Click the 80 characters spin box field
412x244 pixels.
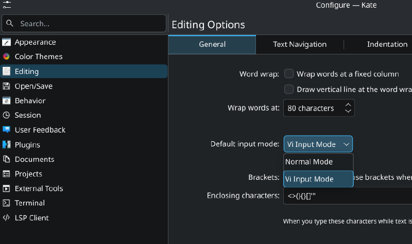point(319,108)
